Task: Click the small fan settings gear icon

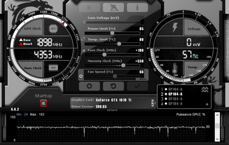Action: (x=81, y=77)
